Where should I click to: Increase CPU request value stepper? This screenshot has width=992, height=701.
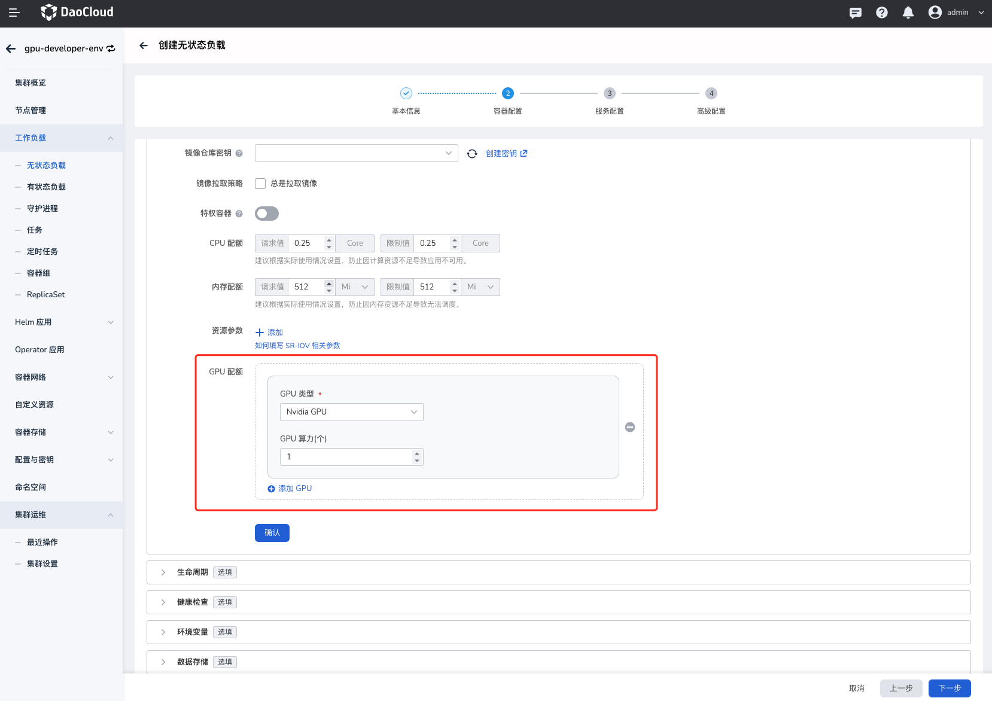click(x=329, y=240)
